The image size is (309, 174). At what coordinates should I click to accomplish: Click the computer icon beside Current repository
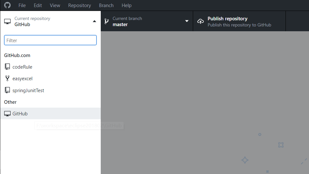pos(7,22)
